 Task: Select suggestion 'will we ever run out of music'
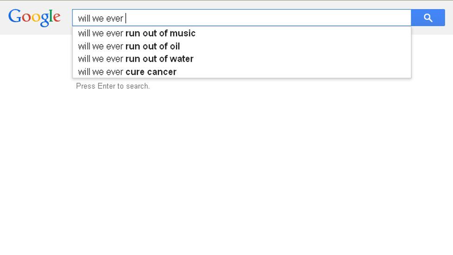[x=241, y=33]
